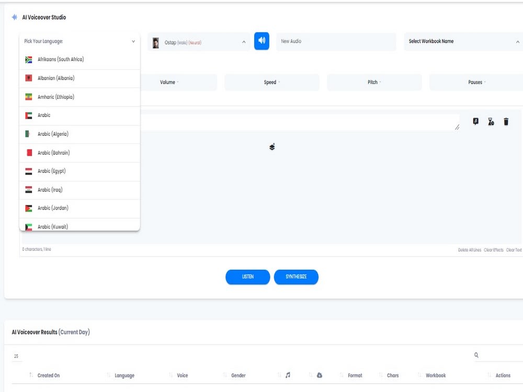523x392 pixels.
Task: Sort results by Voice column
Action: pyautogui.click(x=182, y=375)
